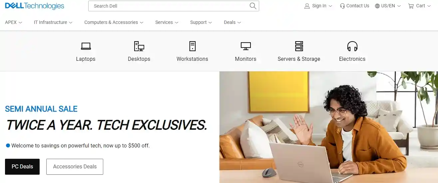
Task: Click the Dell Technologies logo
Action: (35, 6)
